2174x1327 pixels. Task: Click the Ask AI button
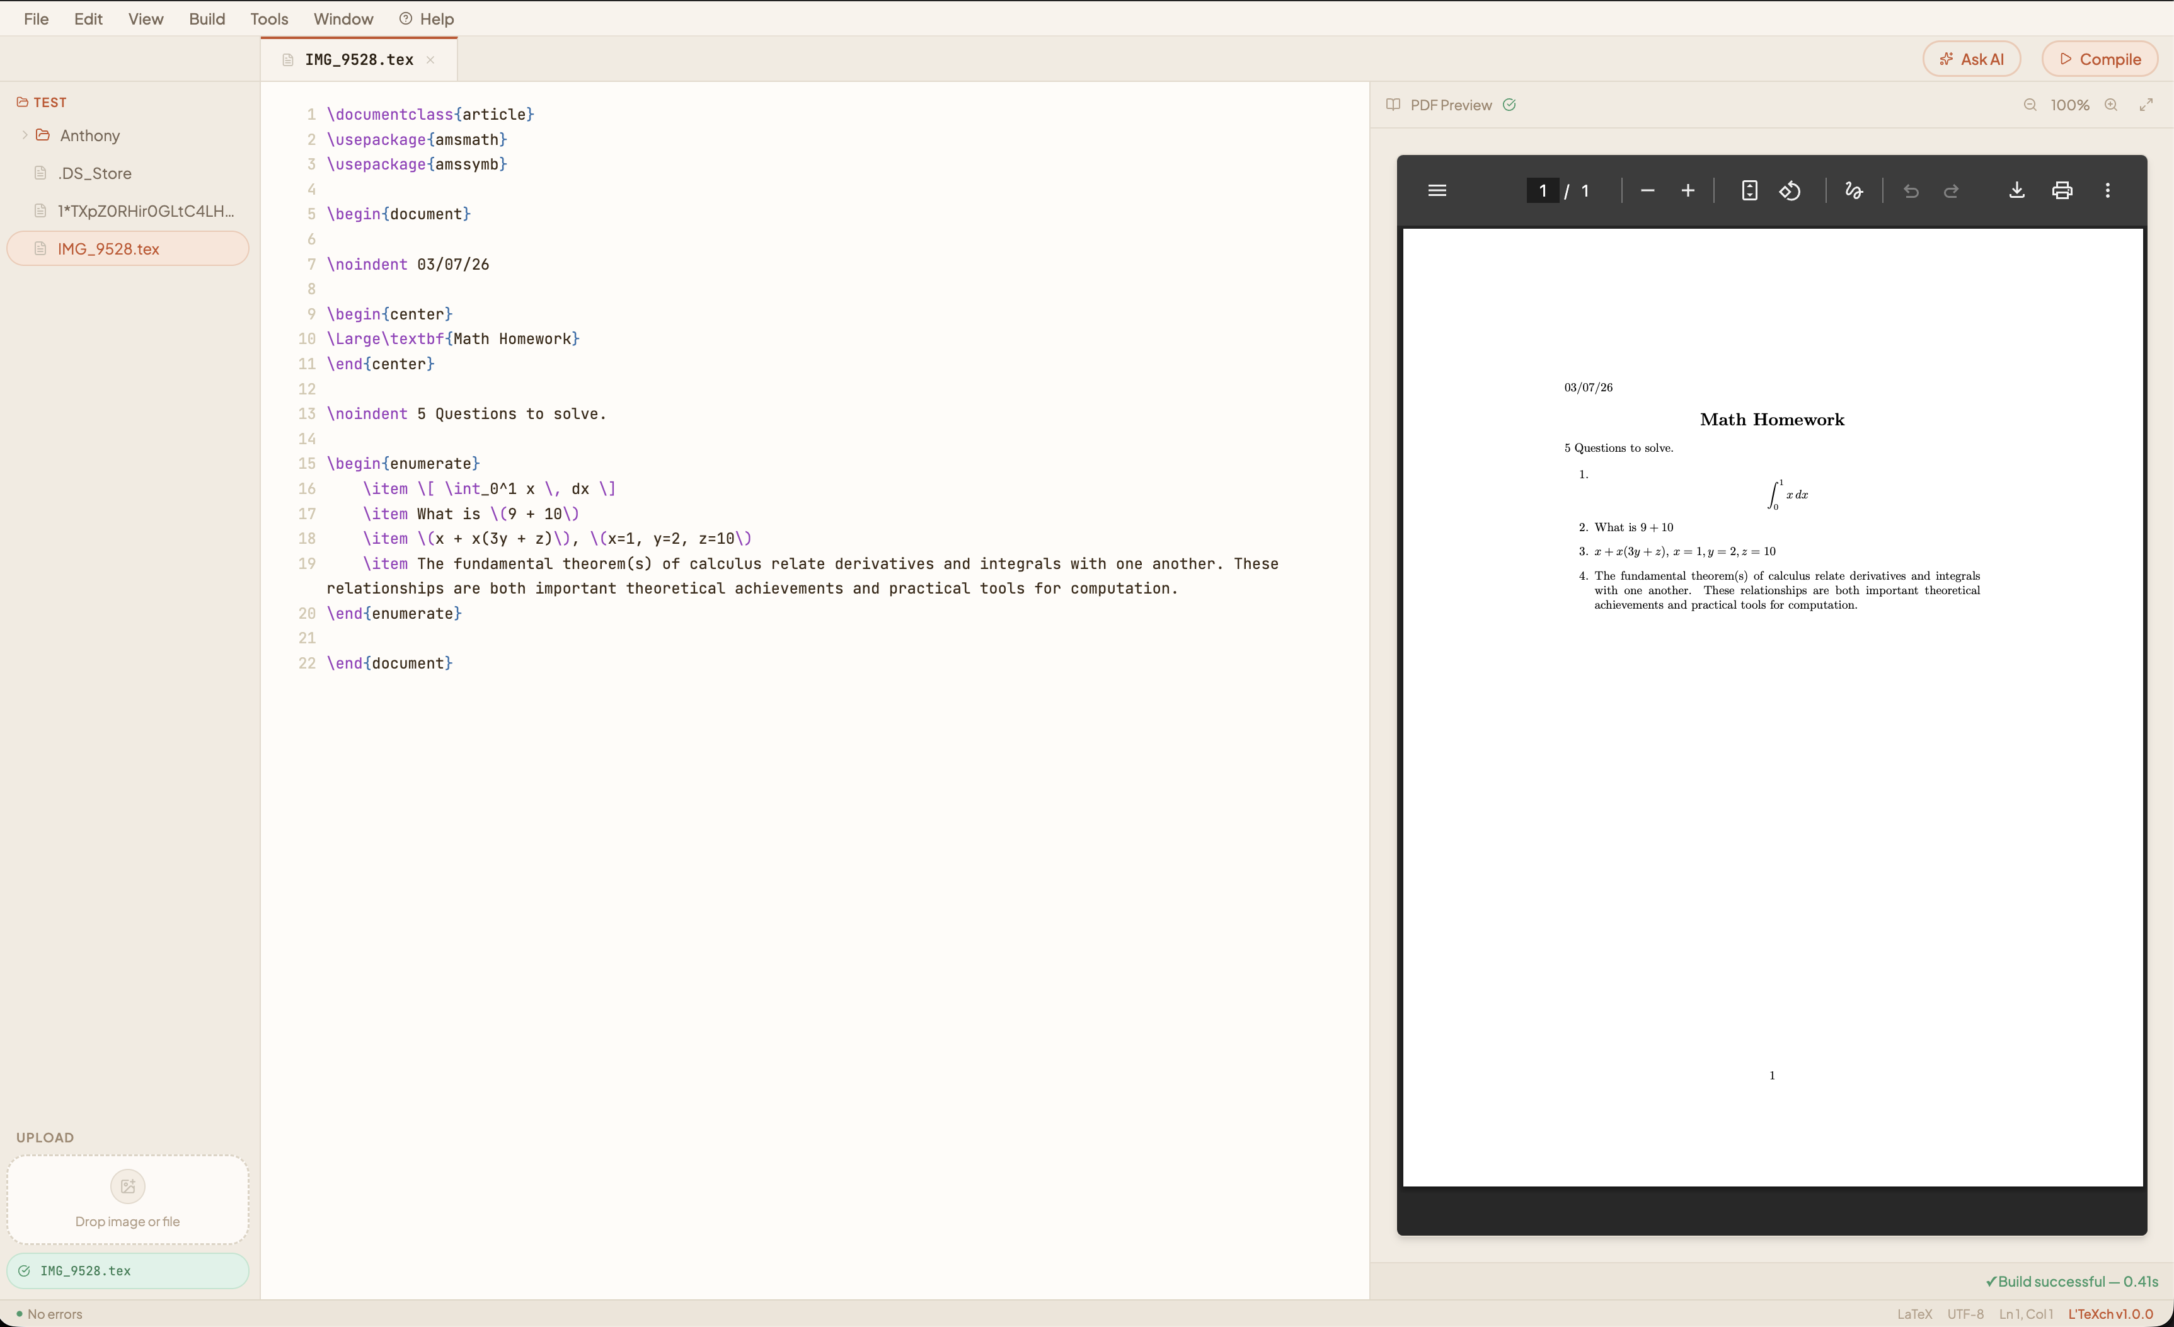pyautogui.click(x=1971, y=59)
